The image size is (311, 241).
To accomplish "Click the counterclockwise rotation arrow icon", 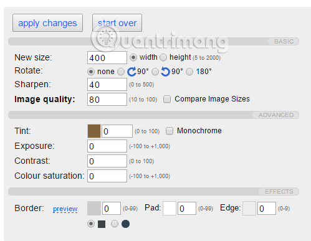I will coord(165,72).
